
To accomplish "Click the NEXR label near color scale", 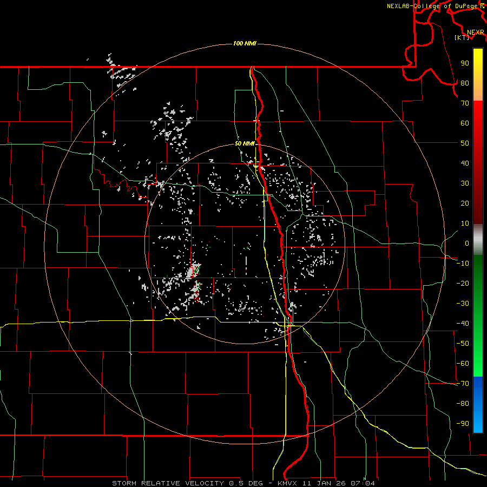I will pos(475,32).
